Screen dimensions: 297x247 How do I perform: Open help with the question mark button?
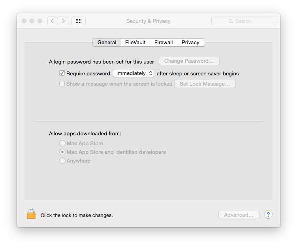268,215
